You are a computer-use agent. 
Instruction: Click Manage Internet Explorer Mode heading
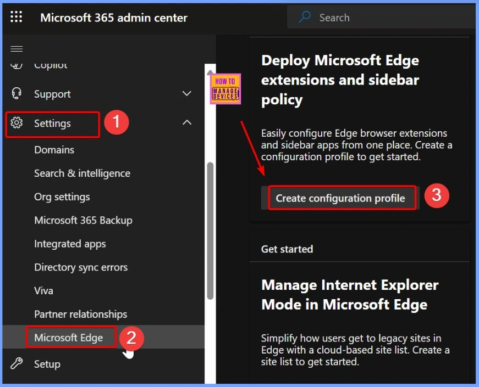[350, 295]
